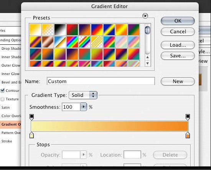Viewport: 211px width, 170px height.
Task: Select Inner Shadow in Layer Style list
Action: coord(11,57)
